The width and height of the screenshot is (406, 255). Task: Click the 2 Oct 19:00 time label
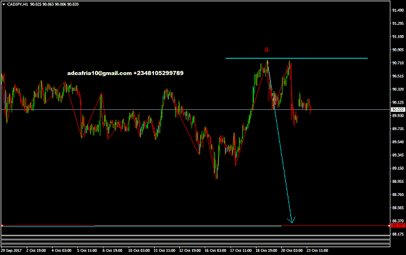[x=36, y=250]
